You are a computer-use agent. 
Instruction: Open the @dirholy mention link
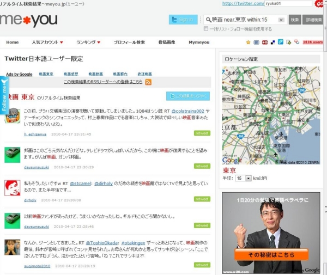tap(104, 184)
